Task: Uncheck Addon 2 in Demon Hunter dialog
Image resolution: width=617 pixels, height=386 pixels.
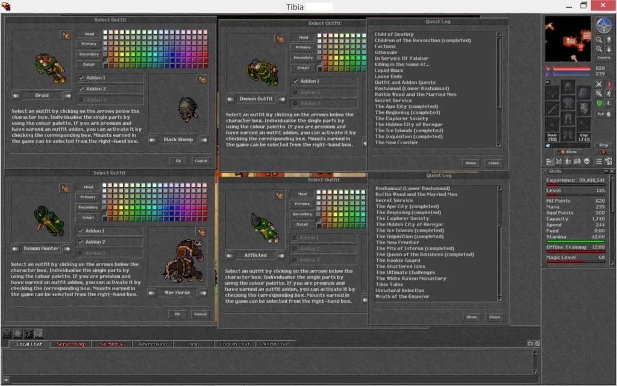Action: point(81,242)
